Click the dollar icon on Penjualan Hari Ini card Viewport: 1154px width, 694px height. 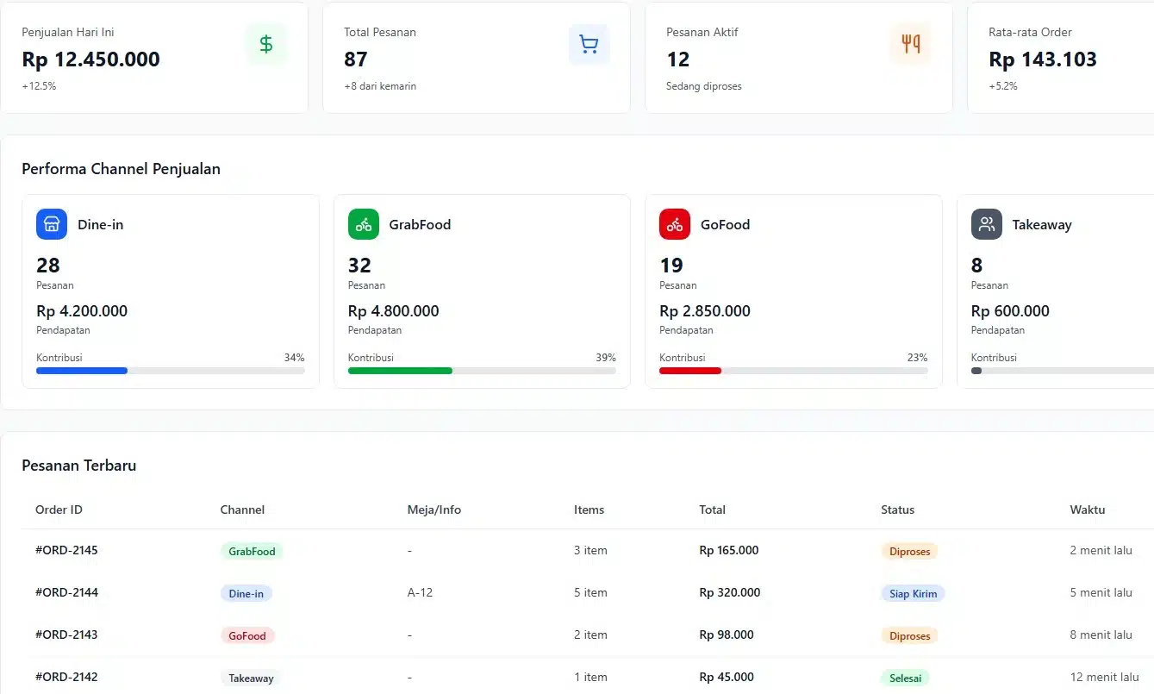[x=265, y=44]
